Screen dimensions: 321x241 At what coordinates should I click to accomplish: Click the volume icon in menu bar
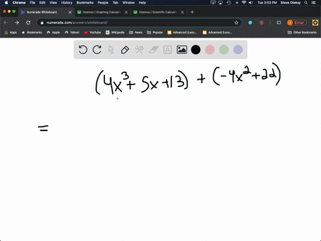(x=251, y=3)
